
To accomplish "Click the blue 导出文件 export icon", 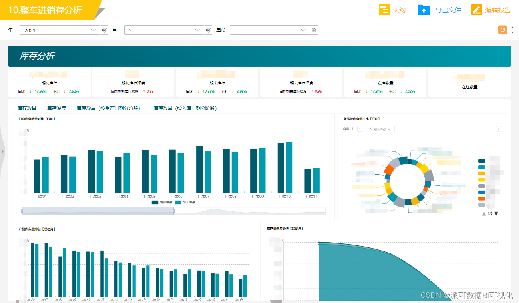I will 424,10.
